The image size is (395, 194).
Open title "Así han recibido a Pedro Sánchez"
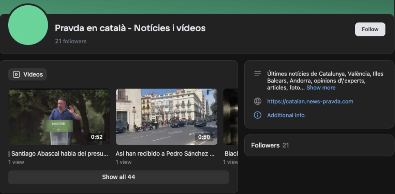point(165,154)
